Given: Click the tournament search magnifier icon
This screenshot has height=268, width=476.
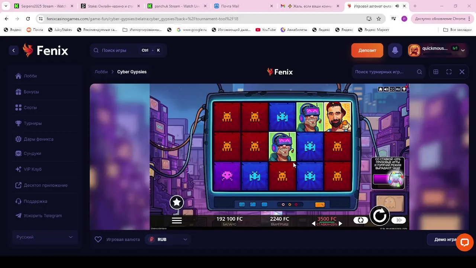Looking at the screenshot, I should [419, 72].
